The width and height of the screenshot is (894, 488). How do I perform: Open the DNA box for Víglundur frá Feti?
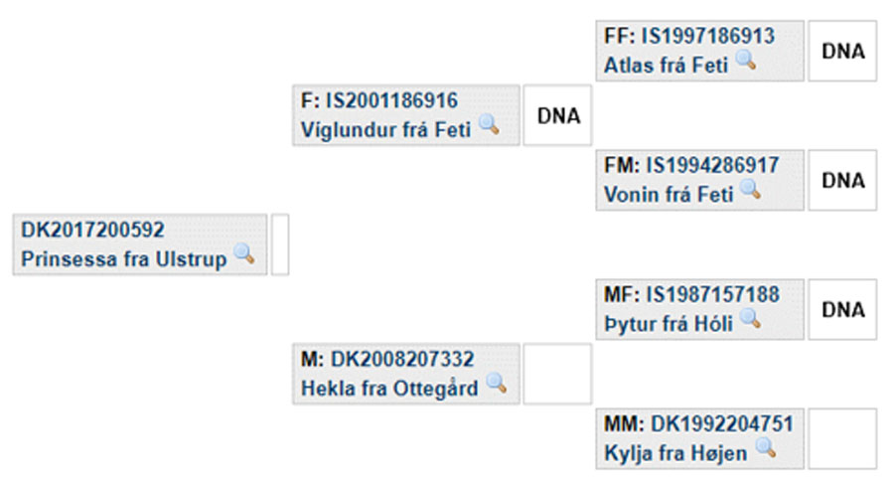tap(557, 116)
